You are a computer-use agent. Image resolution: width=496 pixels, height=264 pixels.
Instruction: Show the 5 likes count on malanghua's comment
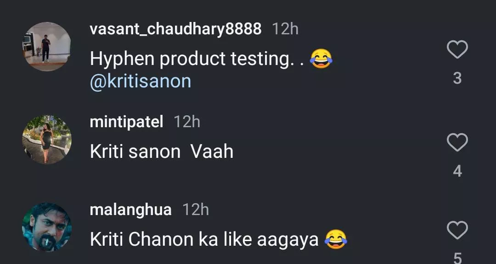[457, 257]
